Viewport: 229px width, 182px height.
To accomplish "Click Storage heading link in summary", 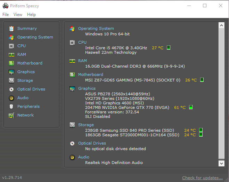I will 86,125.
